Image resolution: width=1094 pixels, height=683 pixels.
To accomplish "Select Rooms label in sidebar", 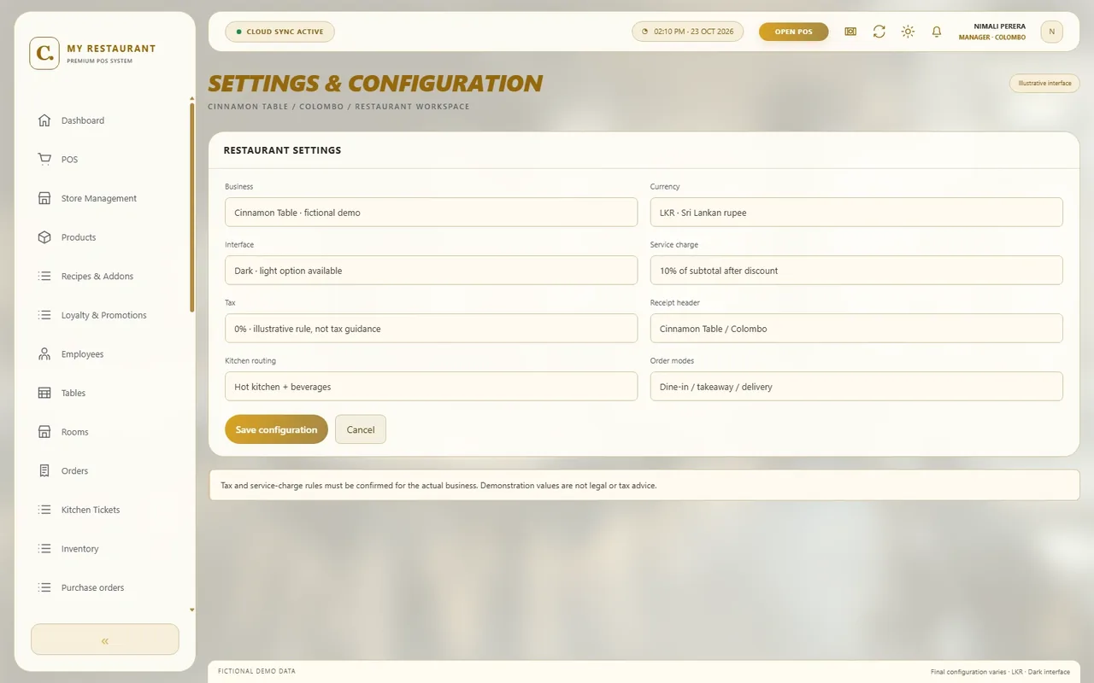I will [x=74, y=432].
